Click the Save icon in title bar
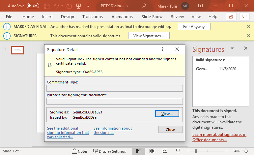The width and height of the screenshot is (254, 155). (x=47, y=6)
